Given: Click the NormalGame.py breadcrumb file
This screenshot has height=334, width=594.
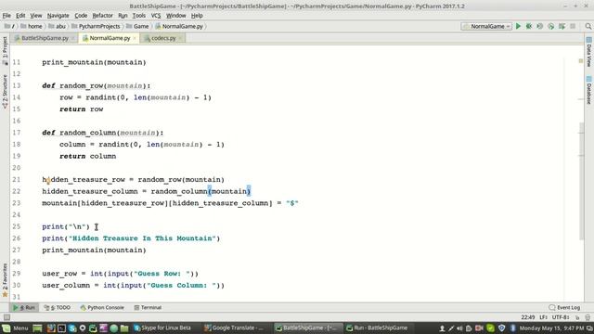Looking at the screenshot, I should (x=179, y=26).
